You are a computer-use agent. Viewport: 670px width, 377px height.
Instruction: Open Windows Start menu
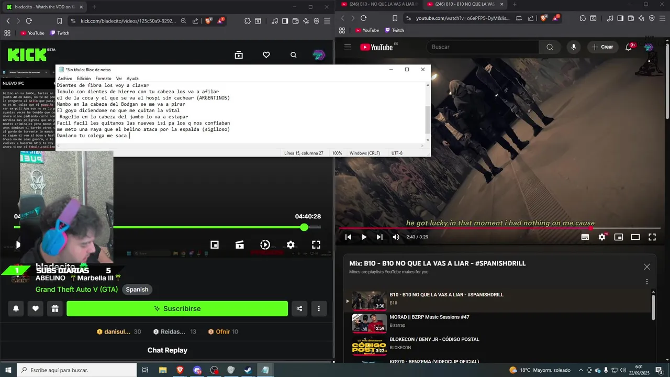(x=7, y=370)
